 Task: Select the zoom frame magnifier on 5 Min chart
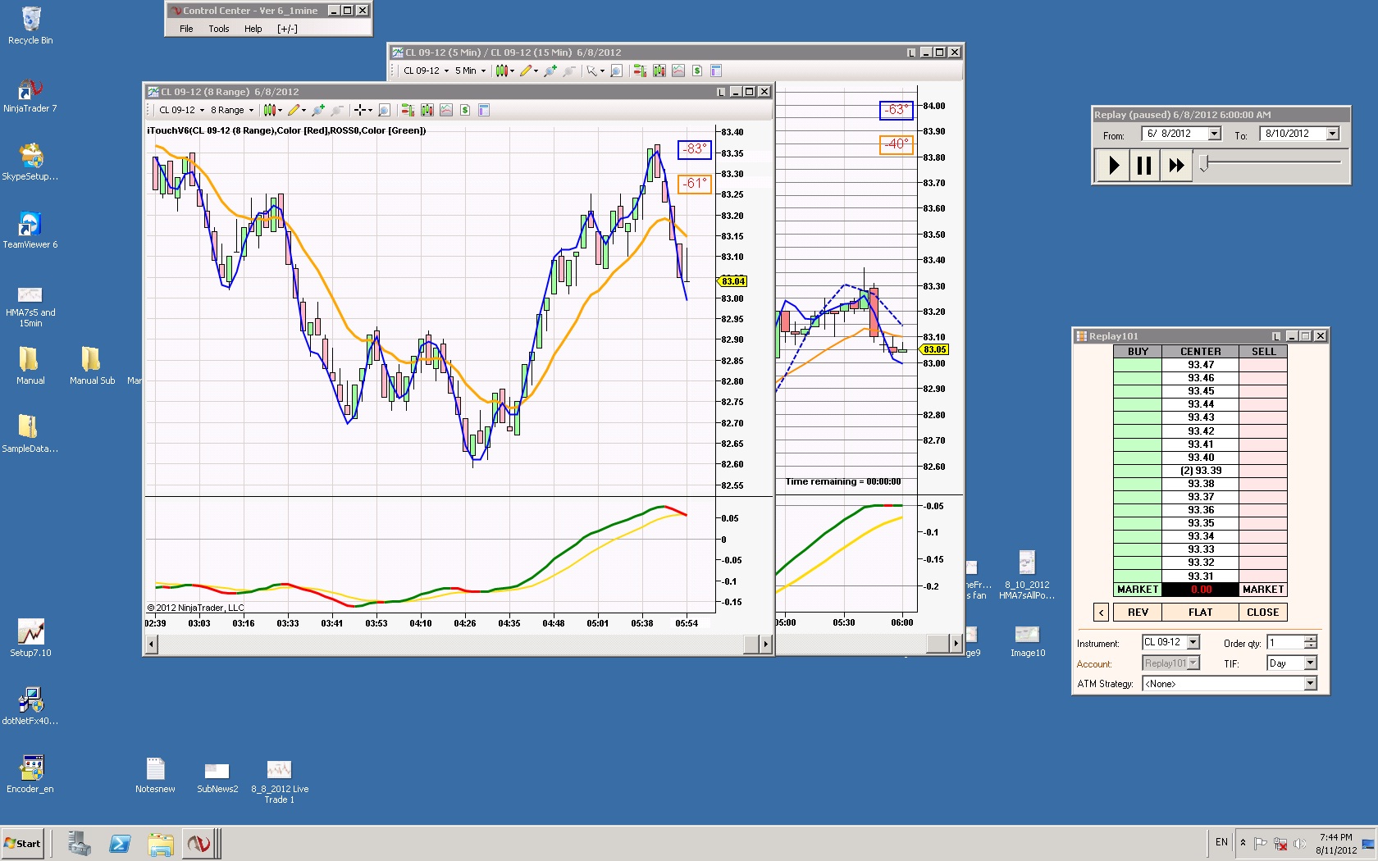coord(616,71)
